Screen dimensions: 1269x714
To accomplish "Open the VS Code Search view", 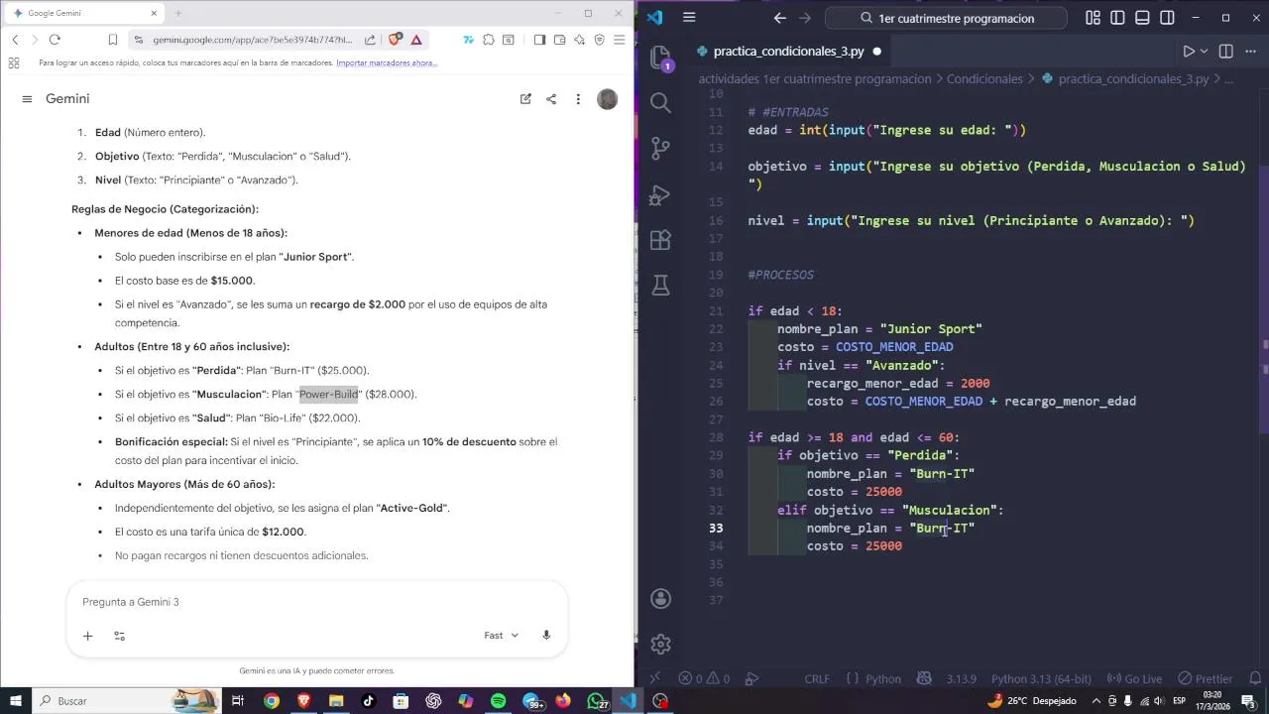I will click(660, 102).
